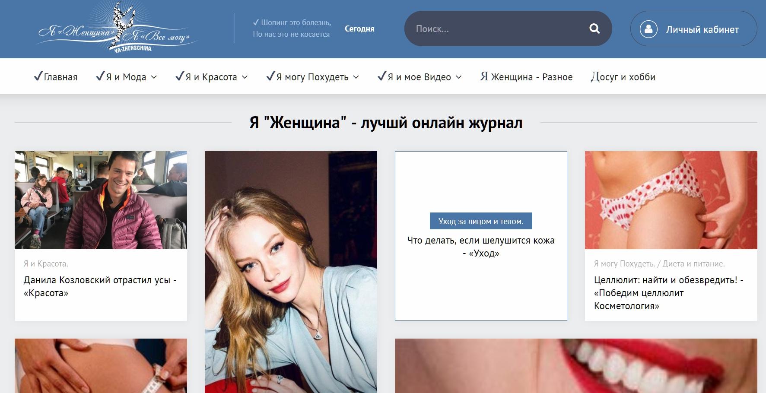Open the Я Женщина - Разное menu item
Screen dimensions: 766x393
pyautogui.click(x=526, y=77)
